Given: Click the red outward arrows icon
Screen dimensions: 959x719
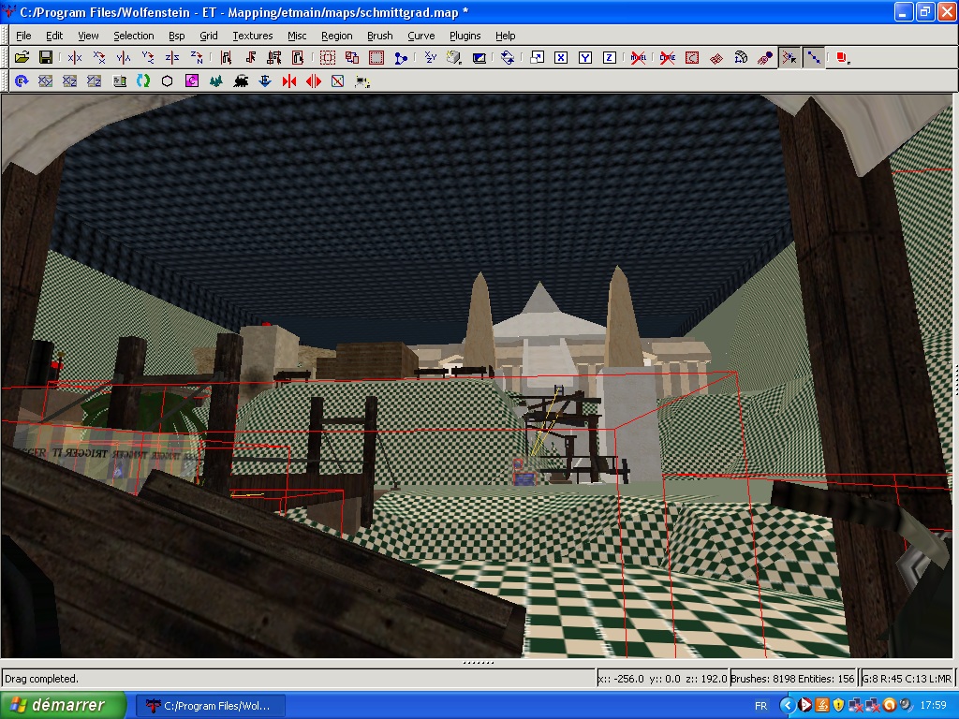Looking at the screenshot, I should tap(313, 81).
